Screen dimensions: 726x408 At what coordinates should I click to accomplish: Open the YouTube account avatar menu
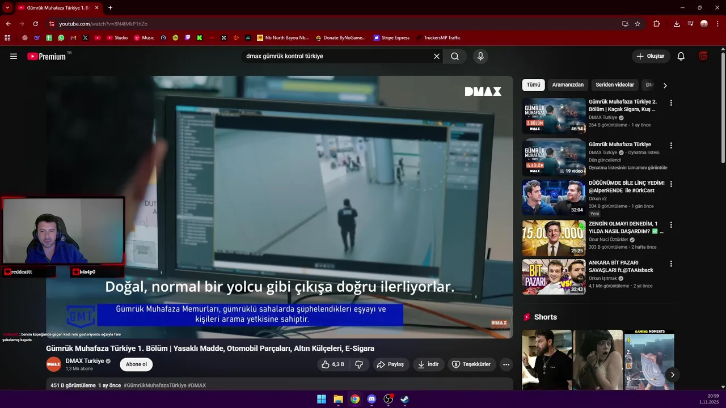coord(703,56)
